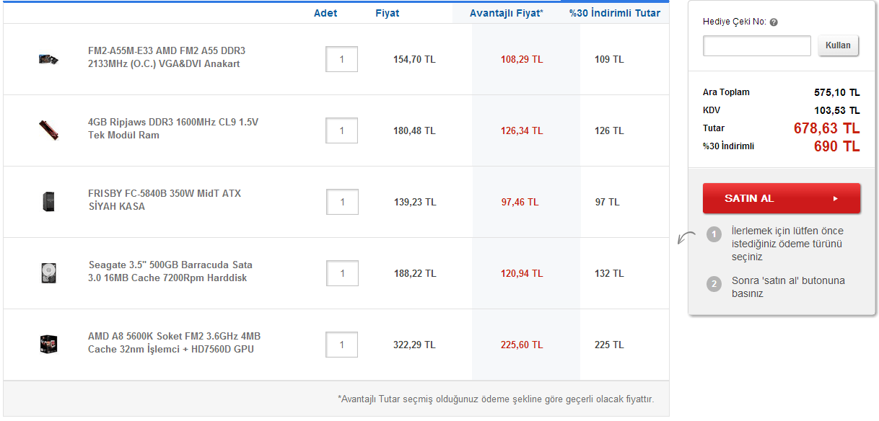
Task: Click the Seagate hard disk thumbnail
Action: pos(48,272)
